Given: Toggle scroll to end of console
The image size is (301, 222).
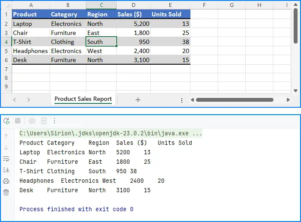Looking at the screenshot, I should pyautogui.click(x=6, y=170).
